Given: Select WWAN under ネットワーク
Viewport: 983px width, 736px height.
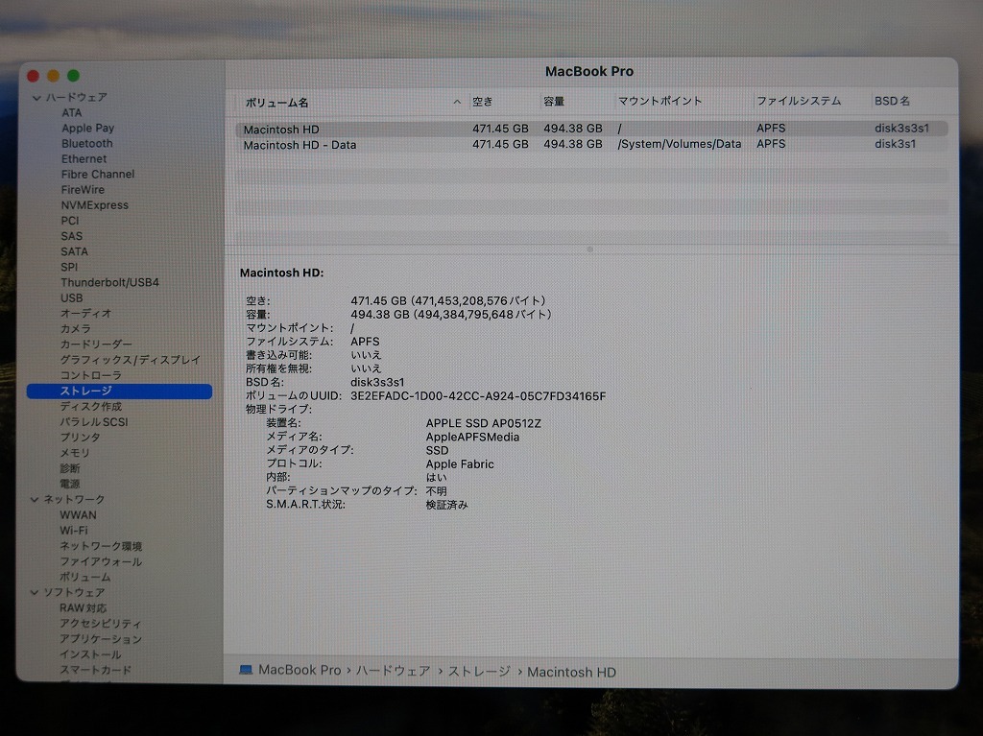Looking at the screenshot, I should (78, 515).
